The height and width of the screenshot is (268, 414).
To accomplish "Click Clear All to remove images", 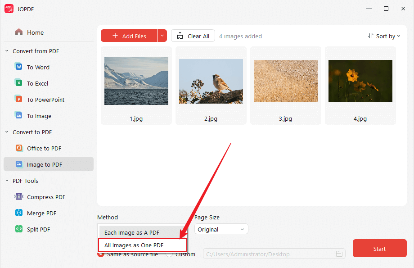I will pyautogui.click(x=193, y=36).
